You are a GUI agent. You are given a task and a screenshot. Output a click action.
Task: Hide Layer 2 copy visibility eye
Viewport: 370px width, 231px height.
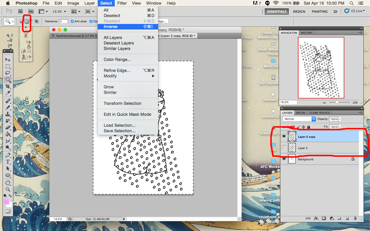pos(284,136)
